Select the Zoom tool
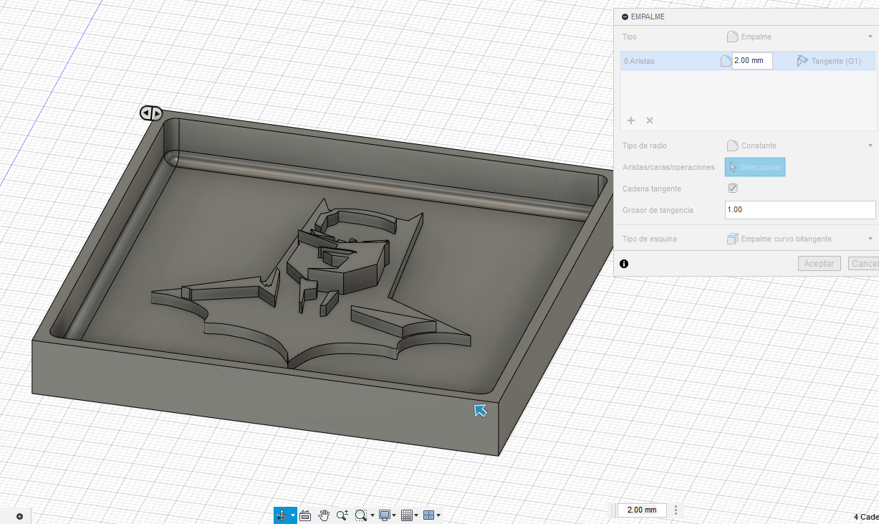The height and width of the screenshot is (524, 879). tap(342, 515)
